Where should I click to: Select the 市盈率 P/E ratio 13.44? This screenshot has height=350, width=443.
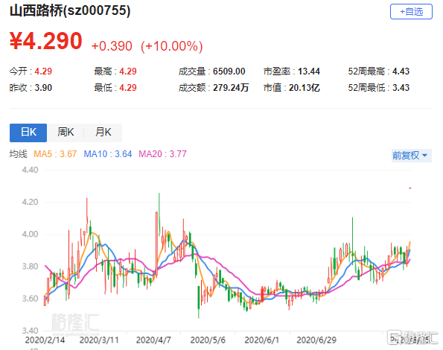click(x=309, y=71)
